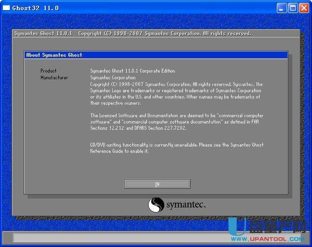Maximize the Ghost32 11.0 window
The height and width of the screenshot is (247, 312).
point(293,8)
